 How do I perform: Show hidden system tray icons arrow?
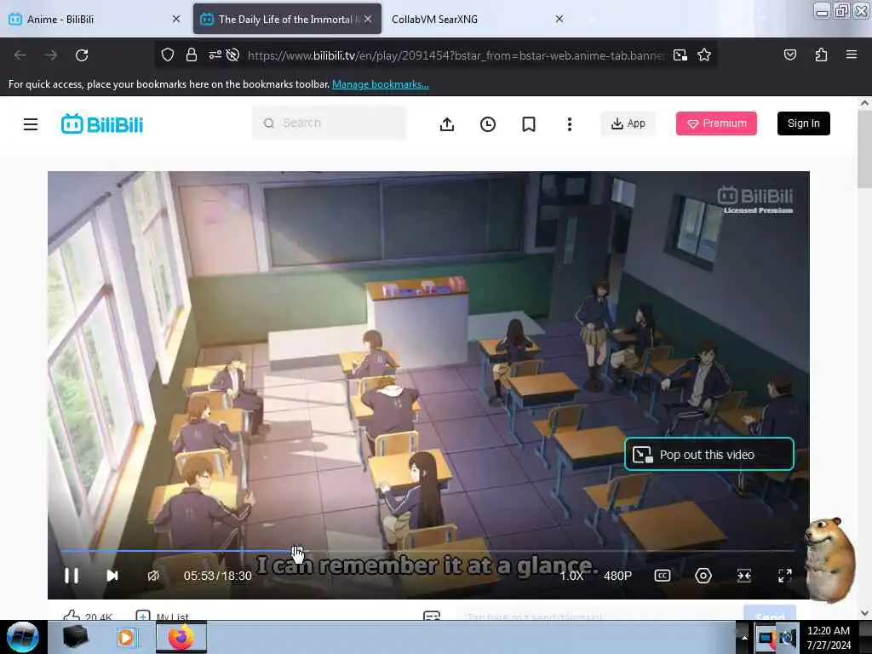point(744,637)
